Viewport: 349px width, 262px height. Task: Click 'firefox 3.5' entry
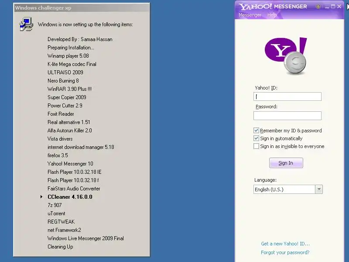point(58,155)
